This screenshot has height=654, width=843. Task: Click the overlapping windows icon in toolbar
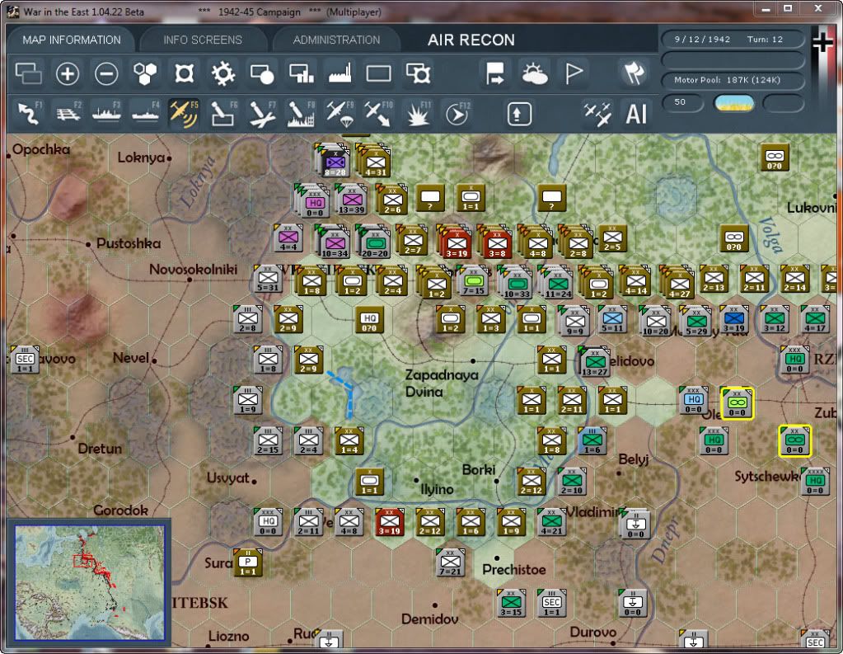pos(29,73)
